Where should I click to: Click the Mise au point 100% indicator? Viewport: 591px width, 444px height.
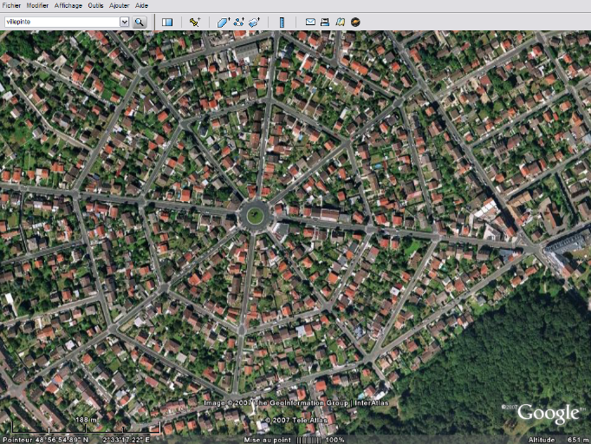294,440
